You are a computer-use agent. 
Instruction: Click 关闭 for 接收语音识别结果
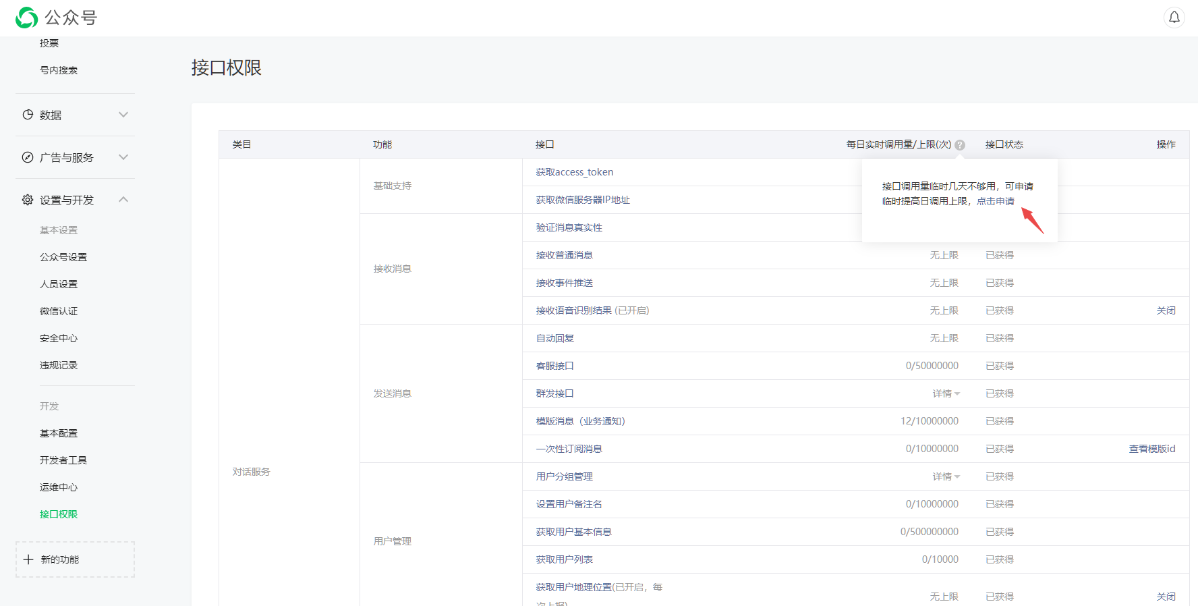(x=1166, y=310)
